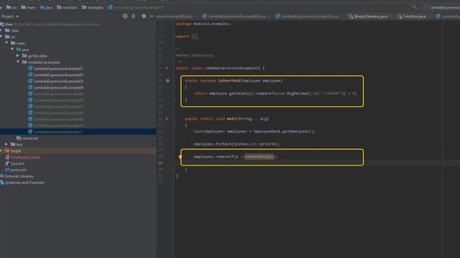Screen dimensions: 460x258
Task: Click the expand/collapse all icon in Project panel
Action: click(134, 16)
